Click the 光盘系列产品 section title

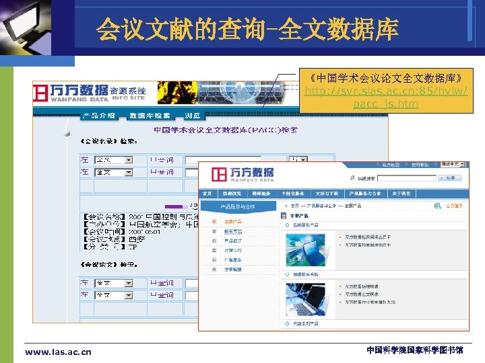306,323
